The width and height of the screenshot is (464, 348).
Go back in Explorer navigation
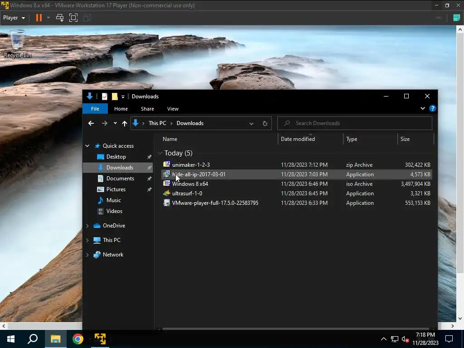pyautogui.click(x=91, y=123)
